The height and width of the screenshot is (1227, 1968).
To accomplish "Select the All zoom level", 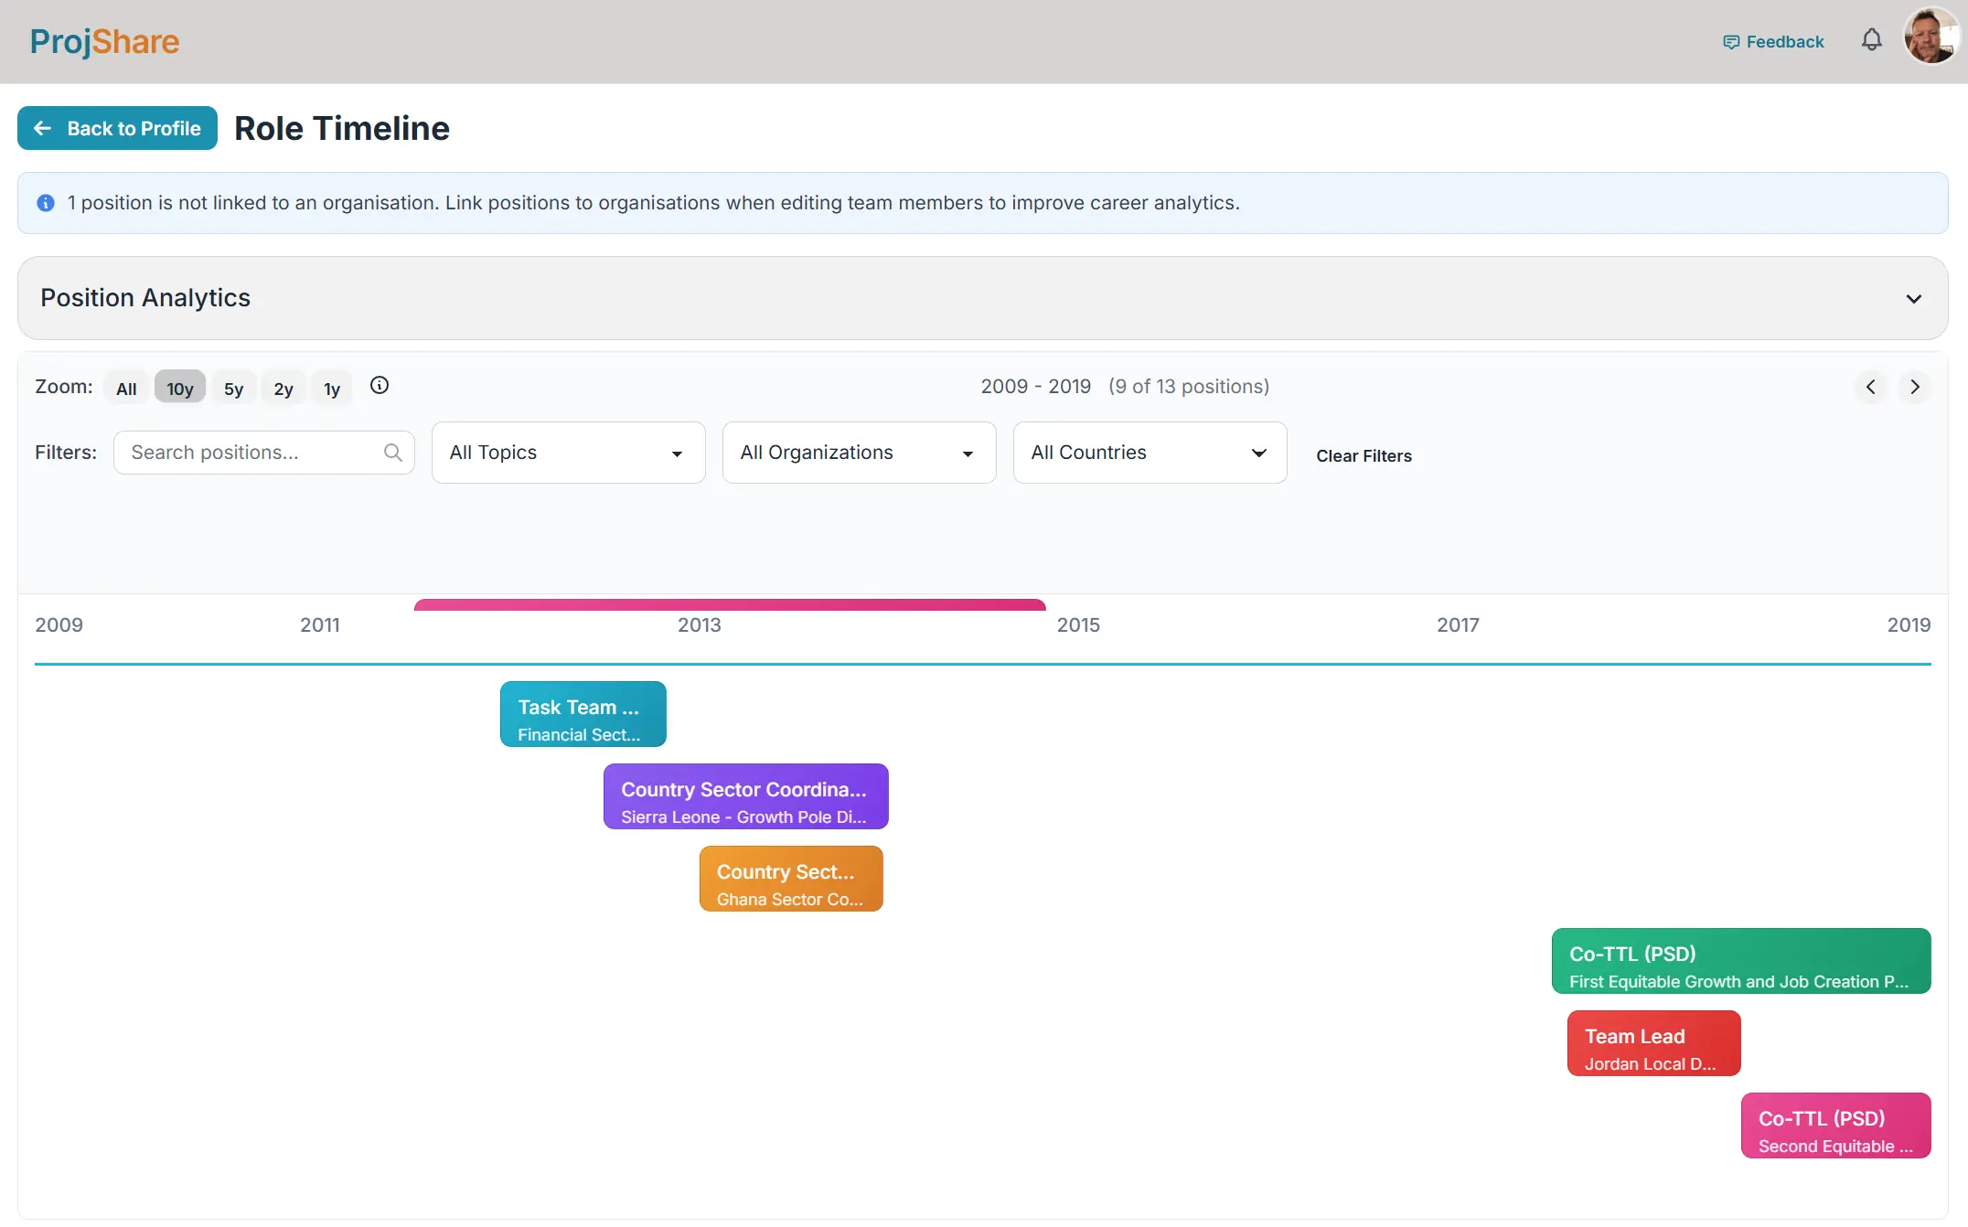I will (x=126, y=387).
